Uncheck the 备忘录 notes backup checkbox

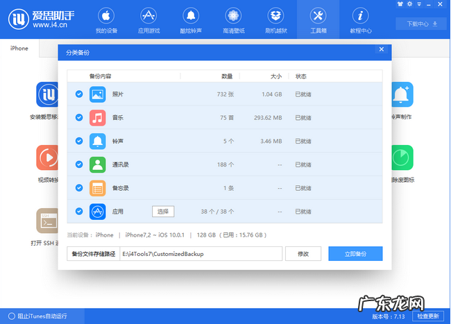(79, 188)
